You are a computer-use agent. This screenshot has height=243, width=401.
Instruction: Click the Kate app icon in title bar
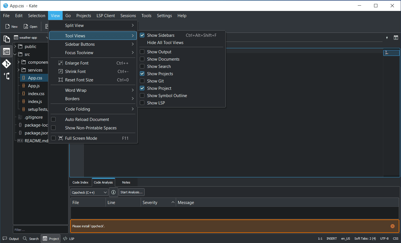[6, 6]
